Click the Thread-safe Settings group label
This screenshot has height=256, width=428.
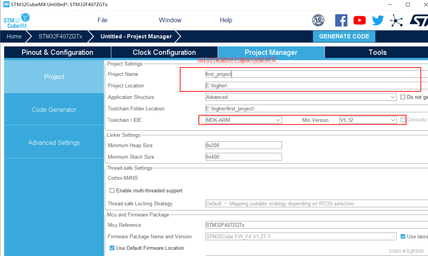pyautogui.click(x=130, y=168)
